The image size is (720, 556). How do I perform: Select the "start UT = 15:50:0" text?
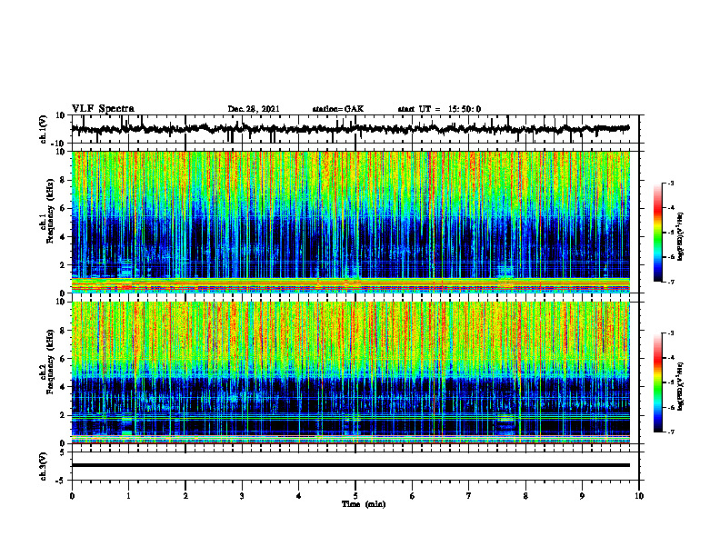pos(439,109)
